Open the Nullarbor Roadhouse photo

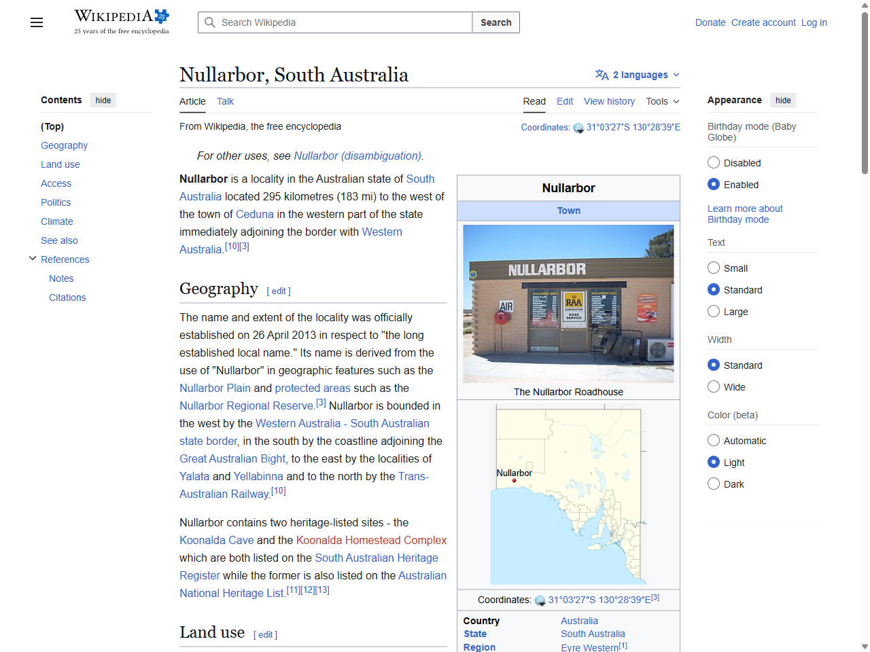pyautogui.click(x=568, y=304)
